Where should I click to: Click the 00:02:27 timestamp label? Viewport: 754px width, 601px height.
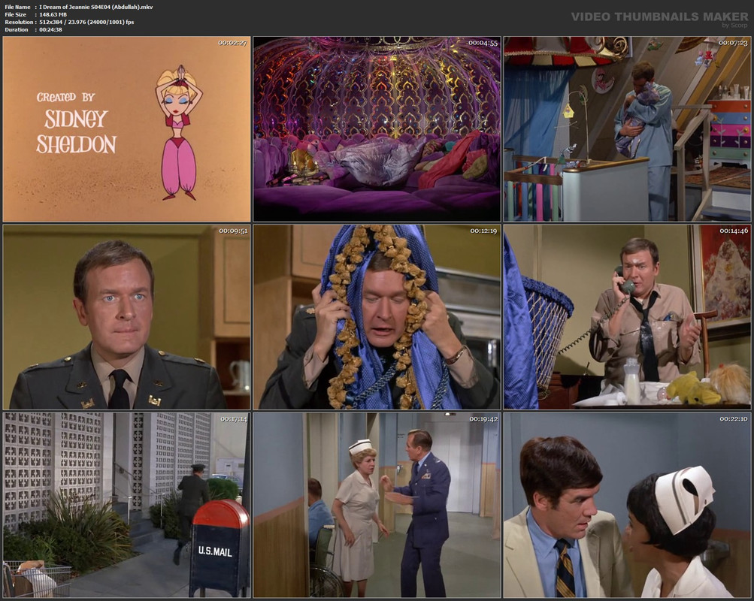click(233, 43)
